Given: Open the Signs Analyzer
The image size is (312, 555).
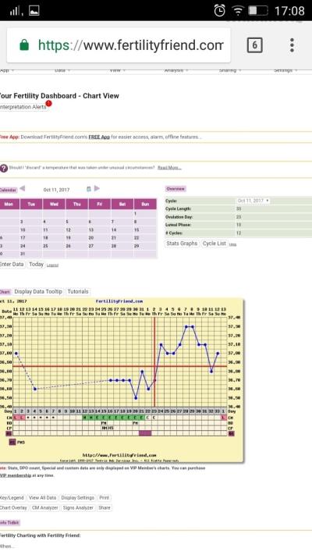Looking at the screenshot, I should click(x=78, y=507).
